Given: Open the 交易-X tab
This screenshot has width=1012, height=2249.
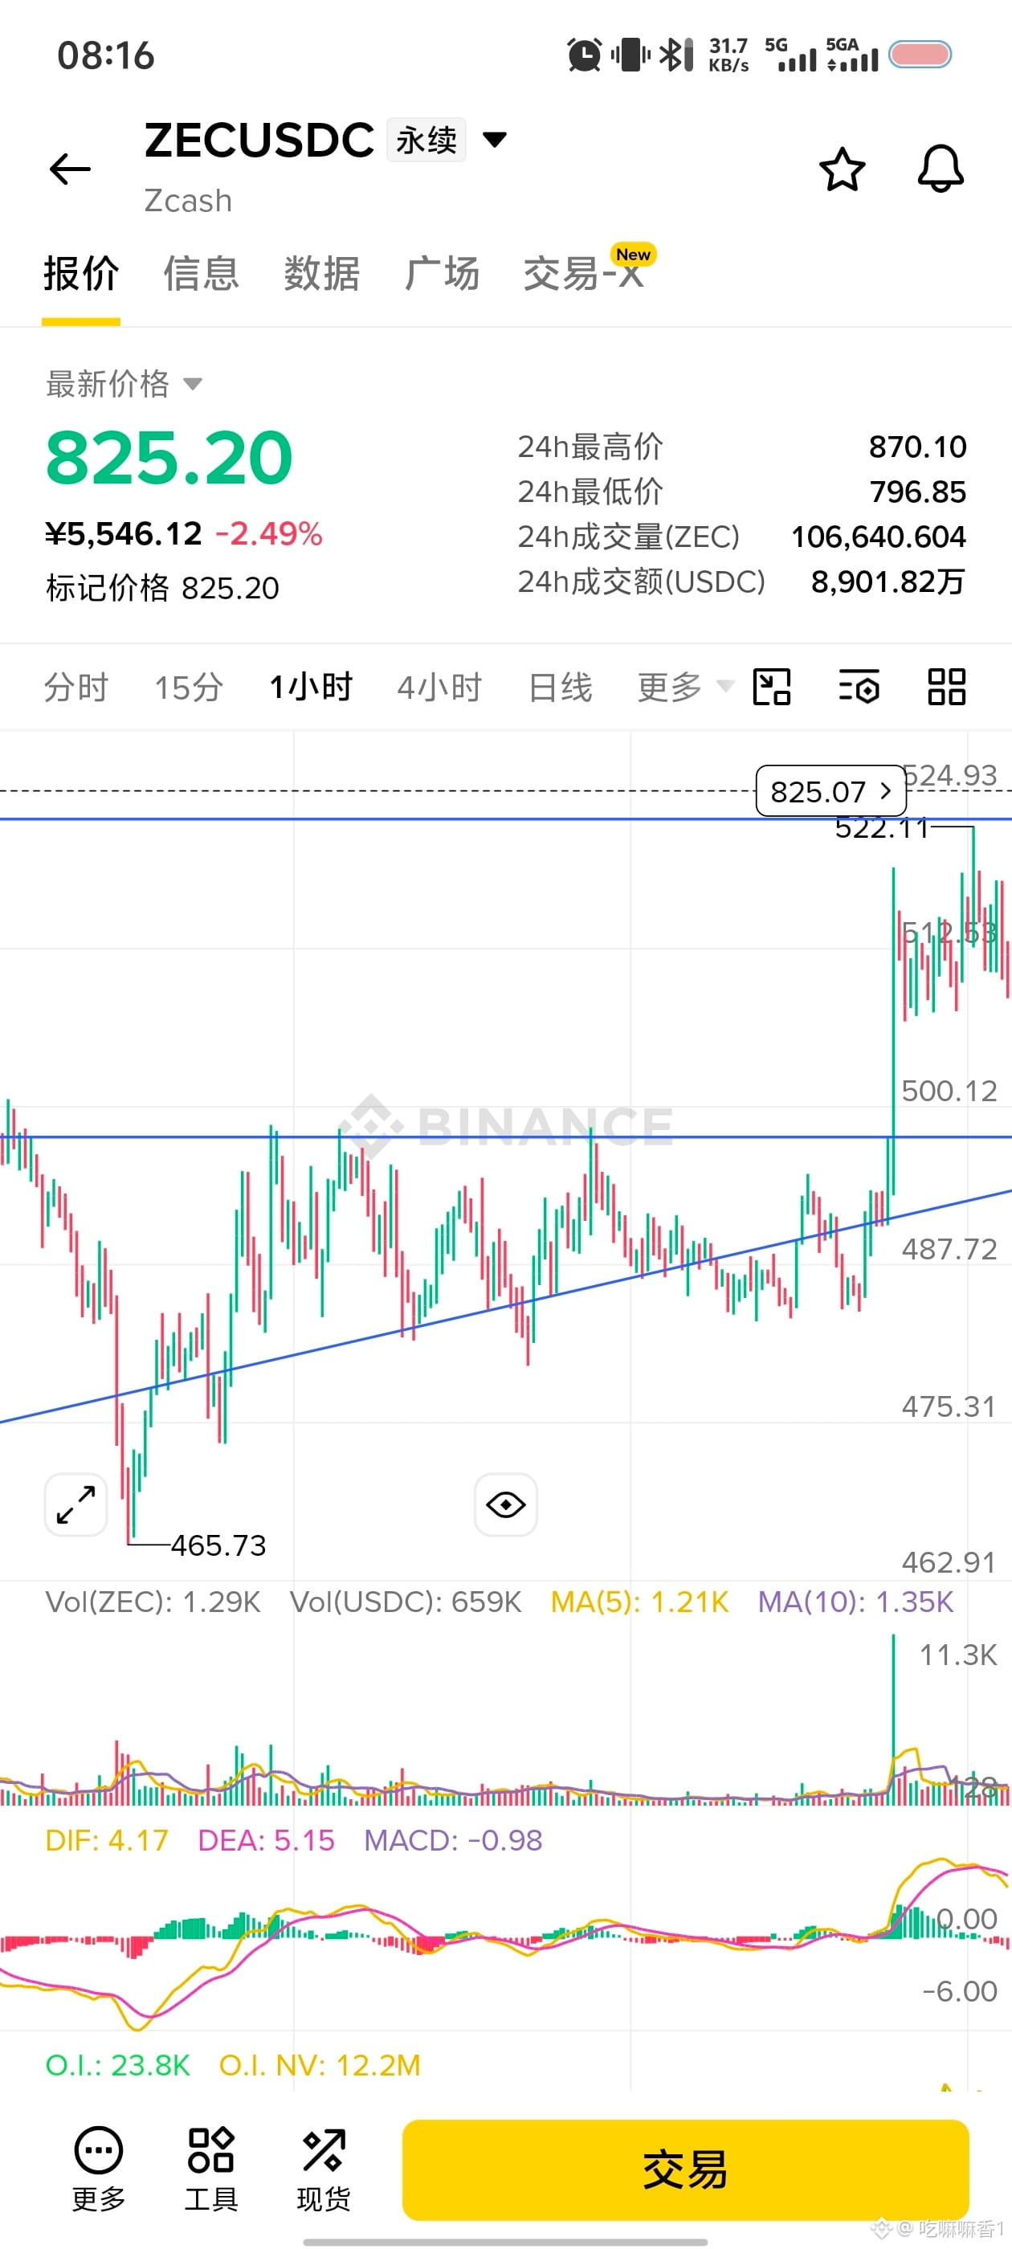Looking at the screenshot, I should pyautogui.click(x=583, y=273).
